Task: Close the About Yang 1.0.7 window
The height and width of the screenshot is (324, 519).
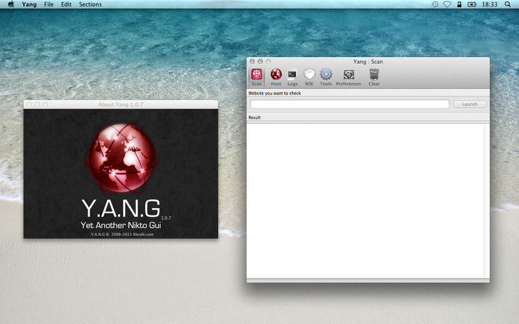Action: [x=29, y=104]
